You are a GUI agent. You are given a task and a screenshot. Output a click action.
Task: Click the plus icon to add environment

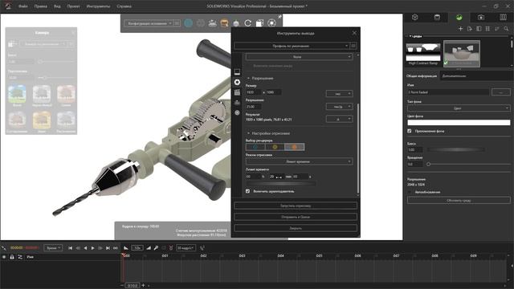(460, 29)
